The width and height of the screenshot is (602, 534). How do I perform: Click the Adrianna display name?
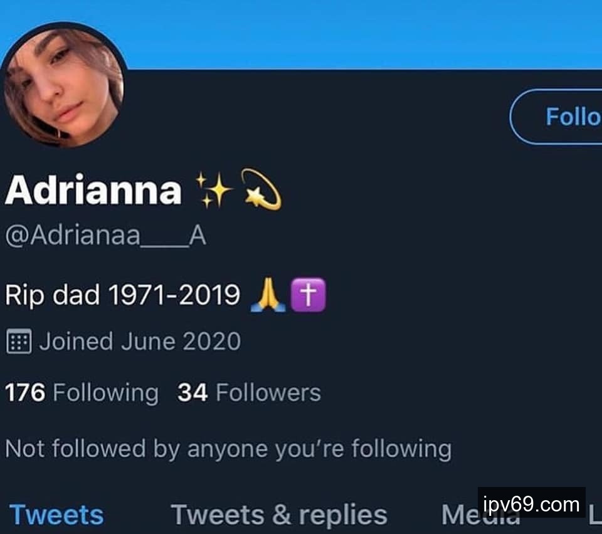93,189
